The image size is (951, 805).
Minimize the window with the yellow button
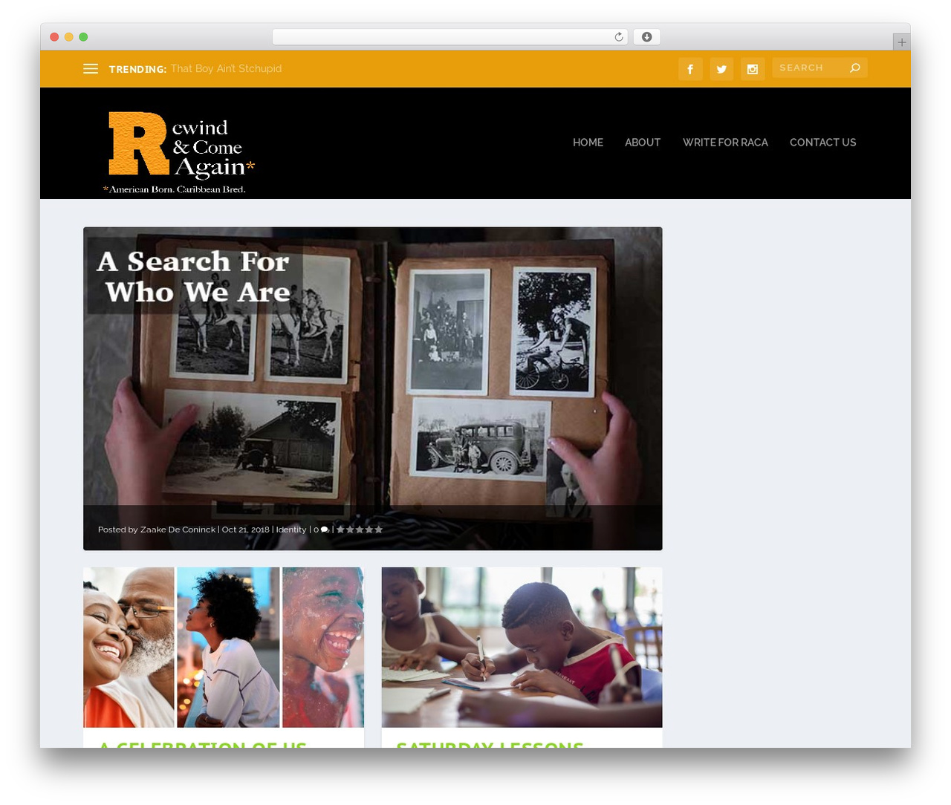click(69, 37)
